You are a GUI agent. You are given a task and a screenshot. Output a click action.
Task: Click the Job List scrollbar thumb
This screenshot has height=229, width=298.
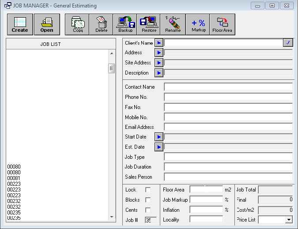pos(112,68)
